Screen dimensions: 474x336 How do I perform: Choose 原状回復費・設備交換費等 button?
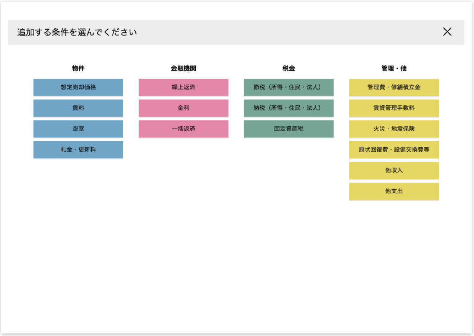click(x=394, y=150)
